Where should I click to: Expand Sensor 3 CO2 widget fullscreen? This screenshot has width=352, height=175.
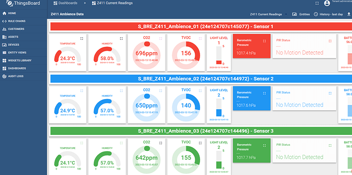click(x=161, y=143)
